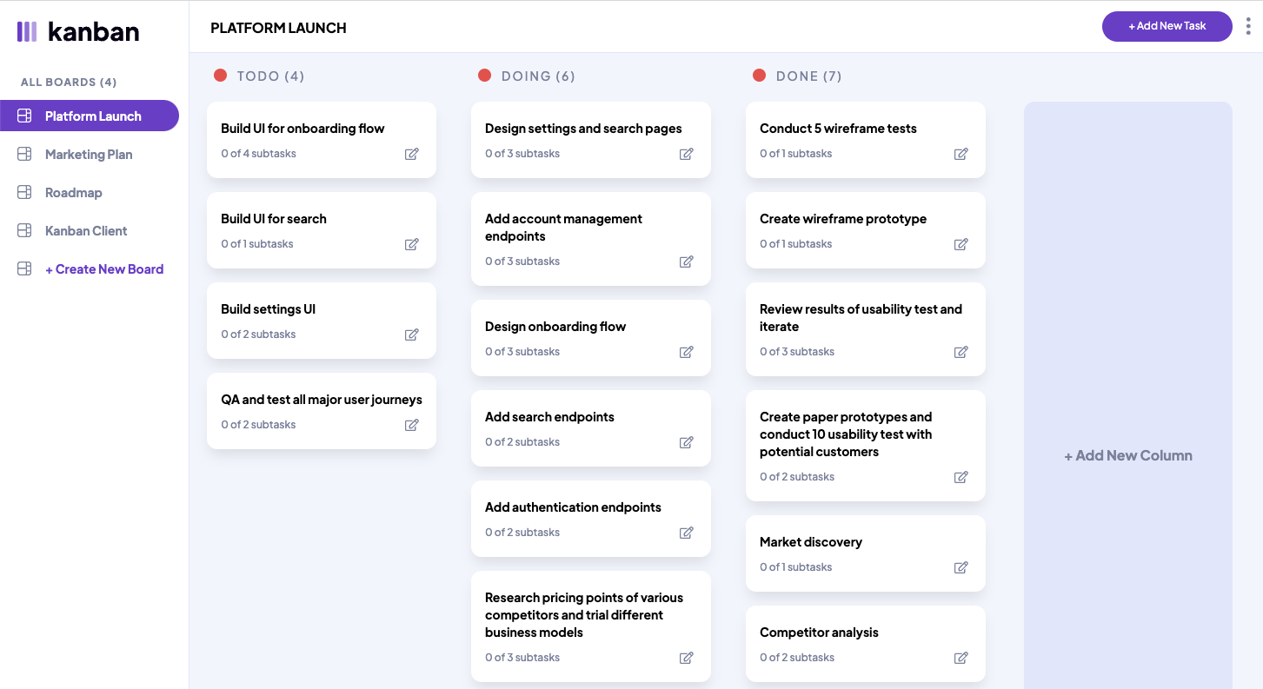
Task: Click board icon beside Roadmap
Action: (x=25, y=193)
